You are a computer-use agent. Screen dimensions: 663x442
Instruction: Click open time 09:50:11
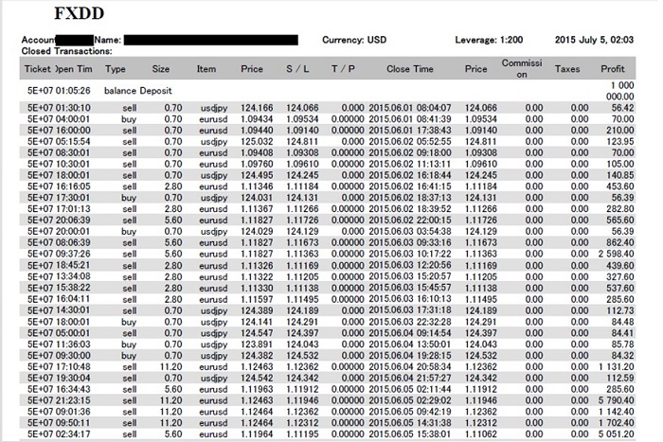(73, 422)
